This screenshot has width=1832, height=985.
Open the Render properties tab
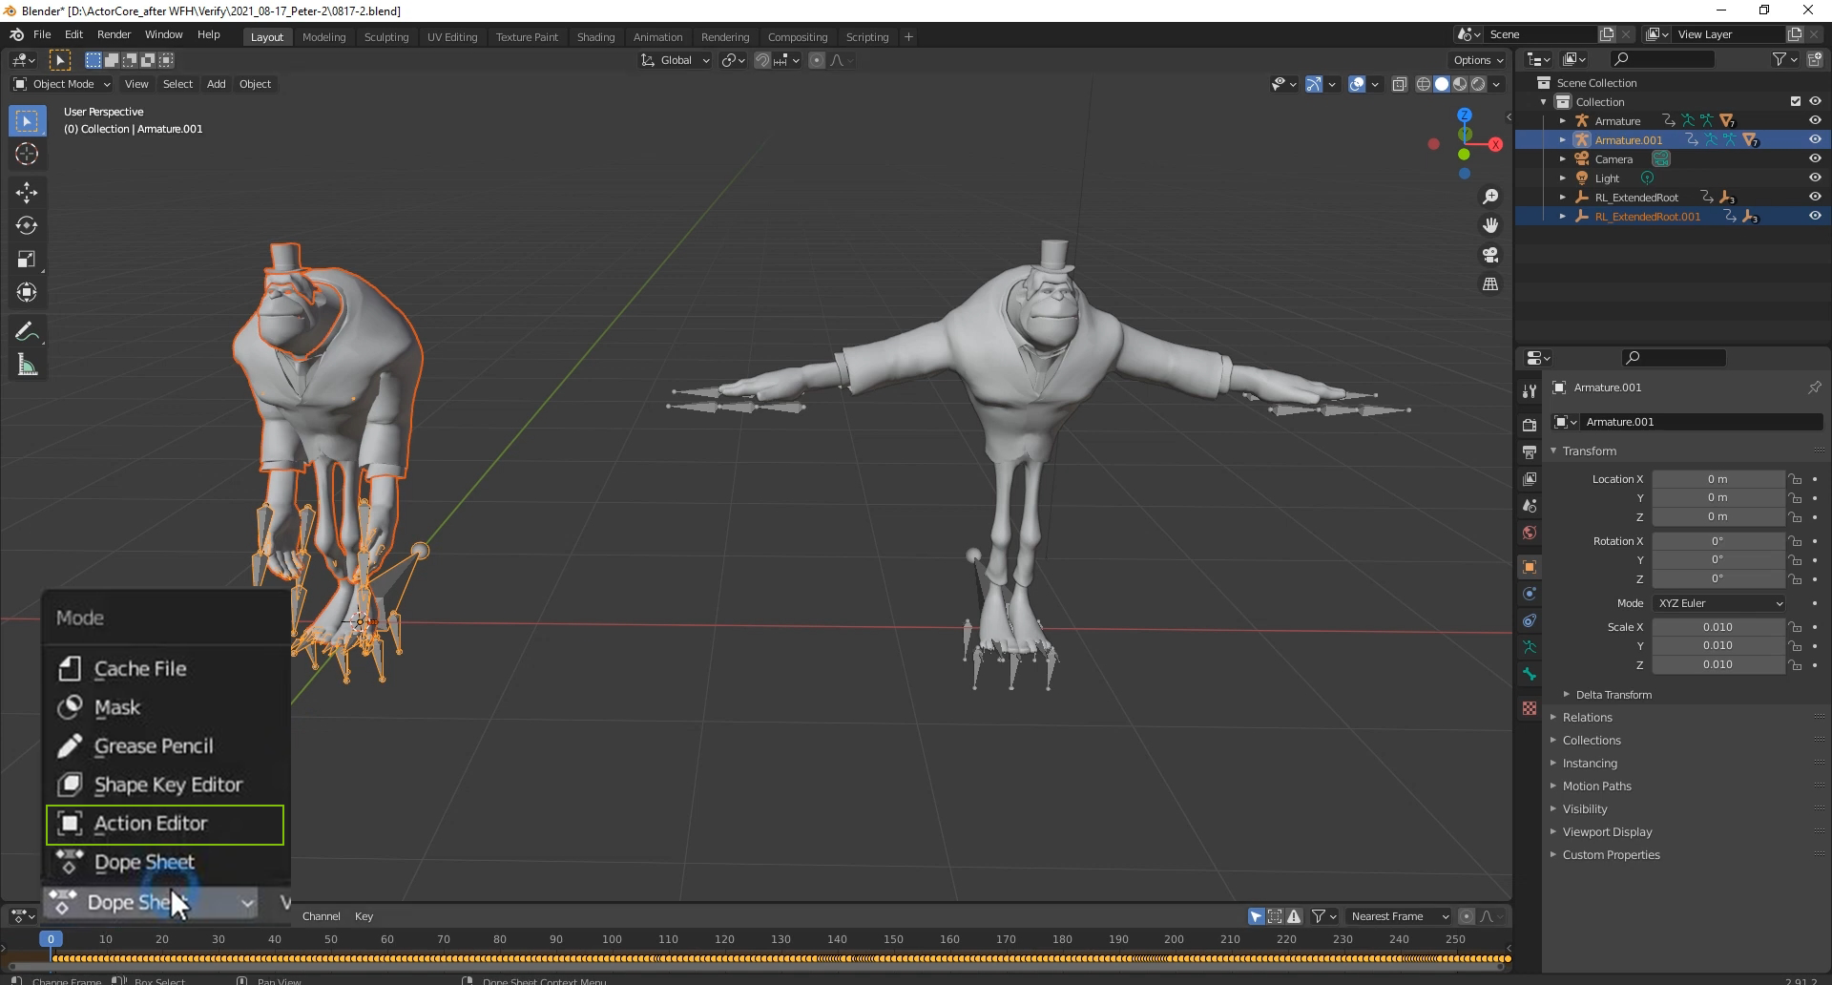[1530, 425]
